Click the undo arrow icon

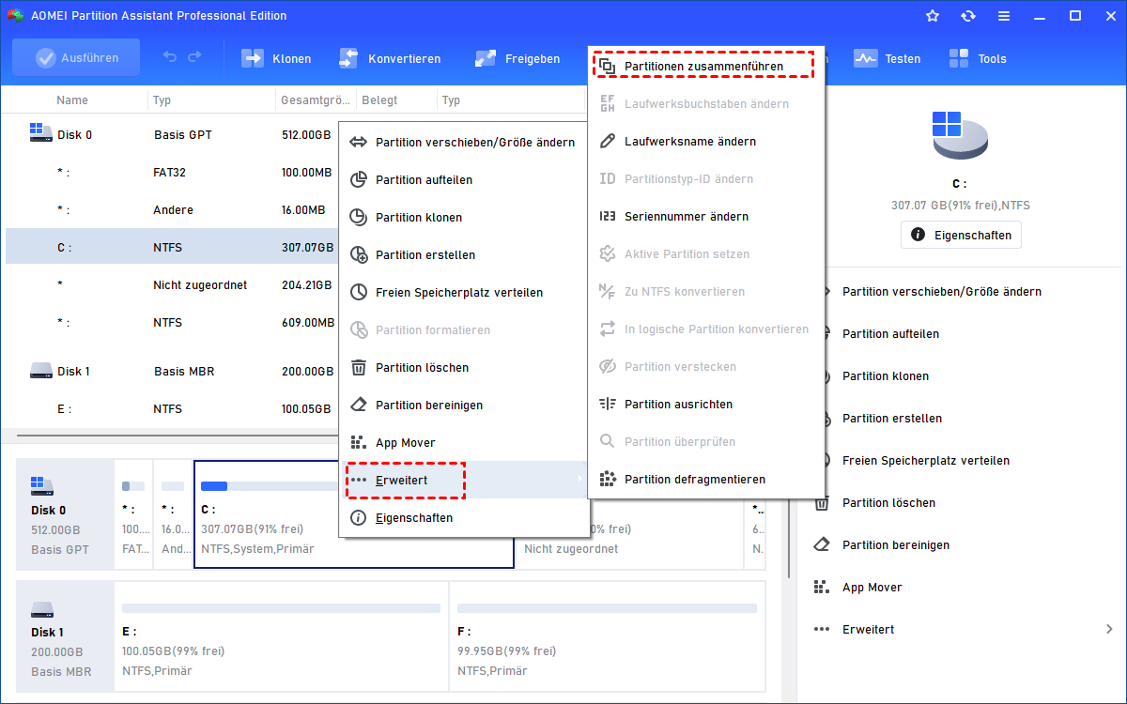click(170, 57)
